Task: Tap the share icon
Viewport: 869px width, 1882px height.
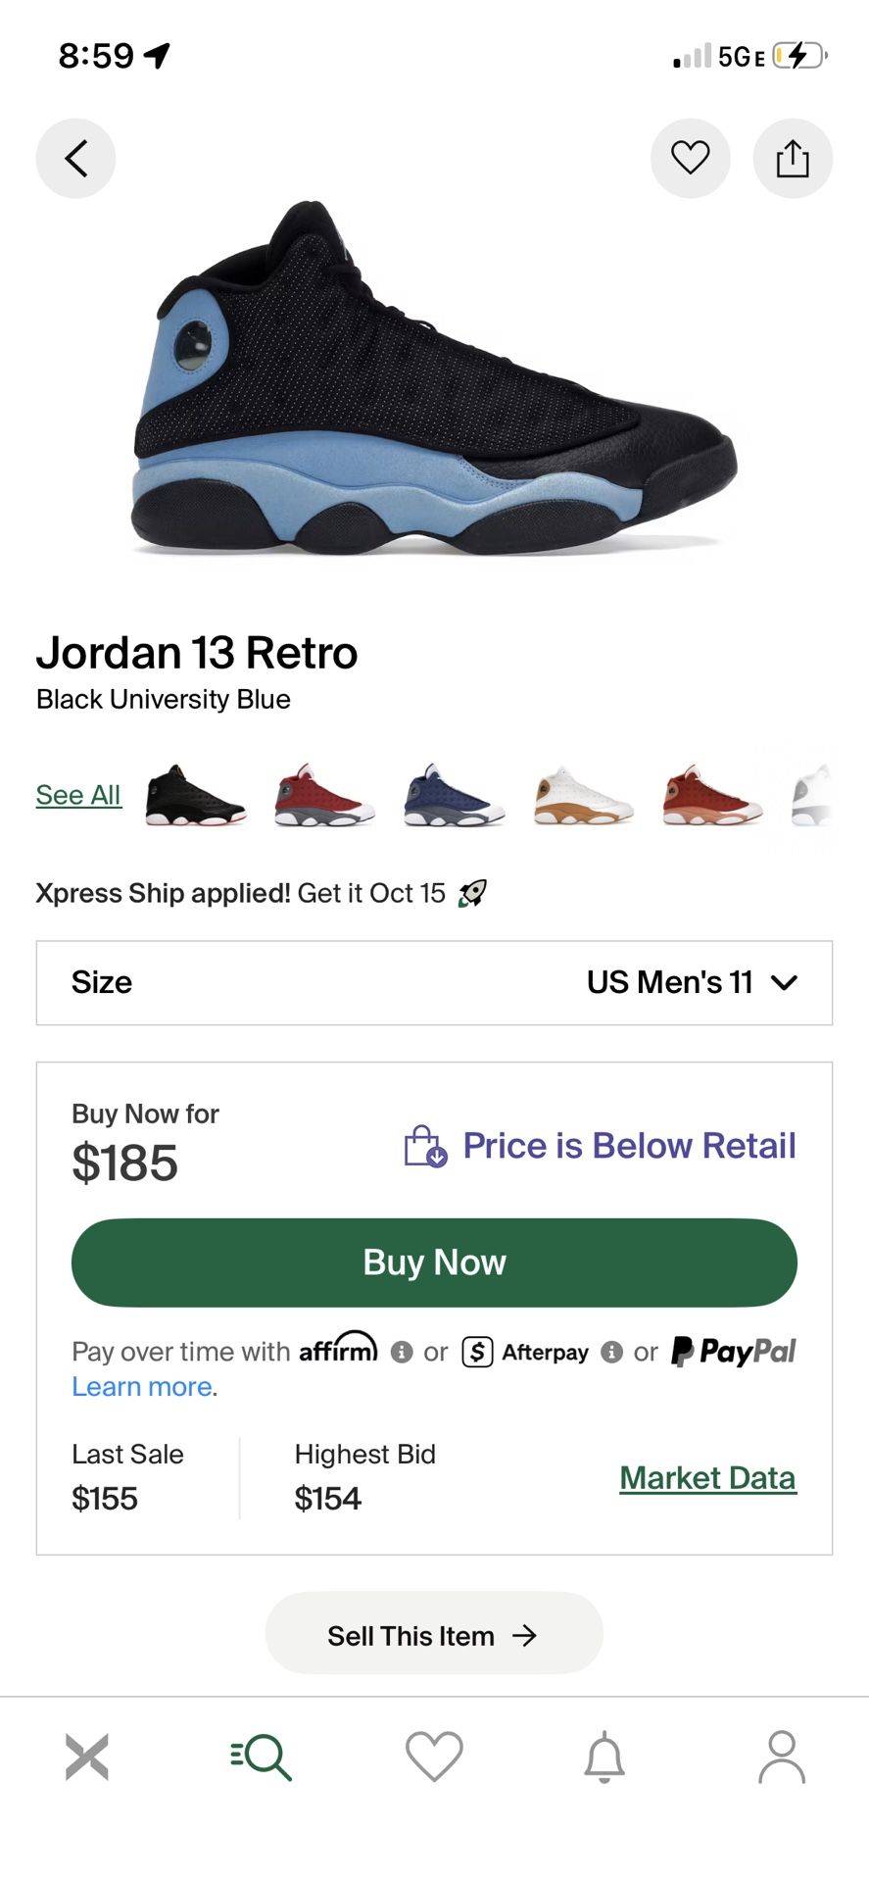Action: coord(793,158)
